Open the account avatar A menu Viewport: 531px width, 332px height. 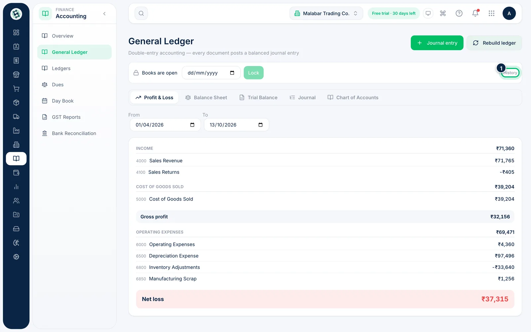click(x=509, y=13)
